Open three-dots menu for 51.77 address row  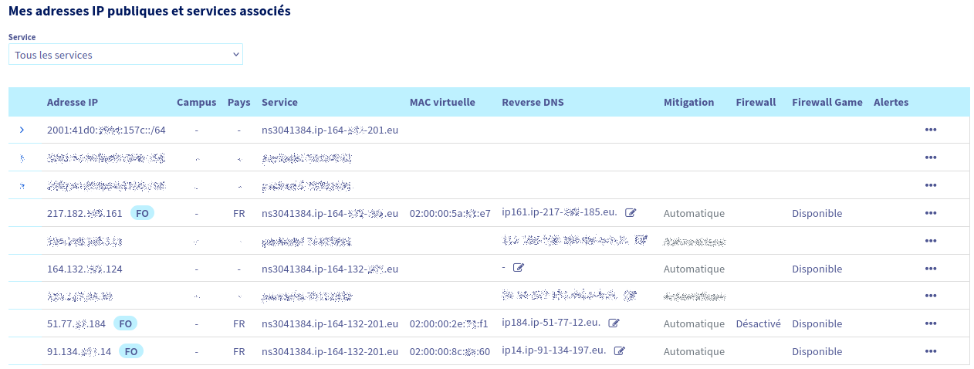[930, 324]
